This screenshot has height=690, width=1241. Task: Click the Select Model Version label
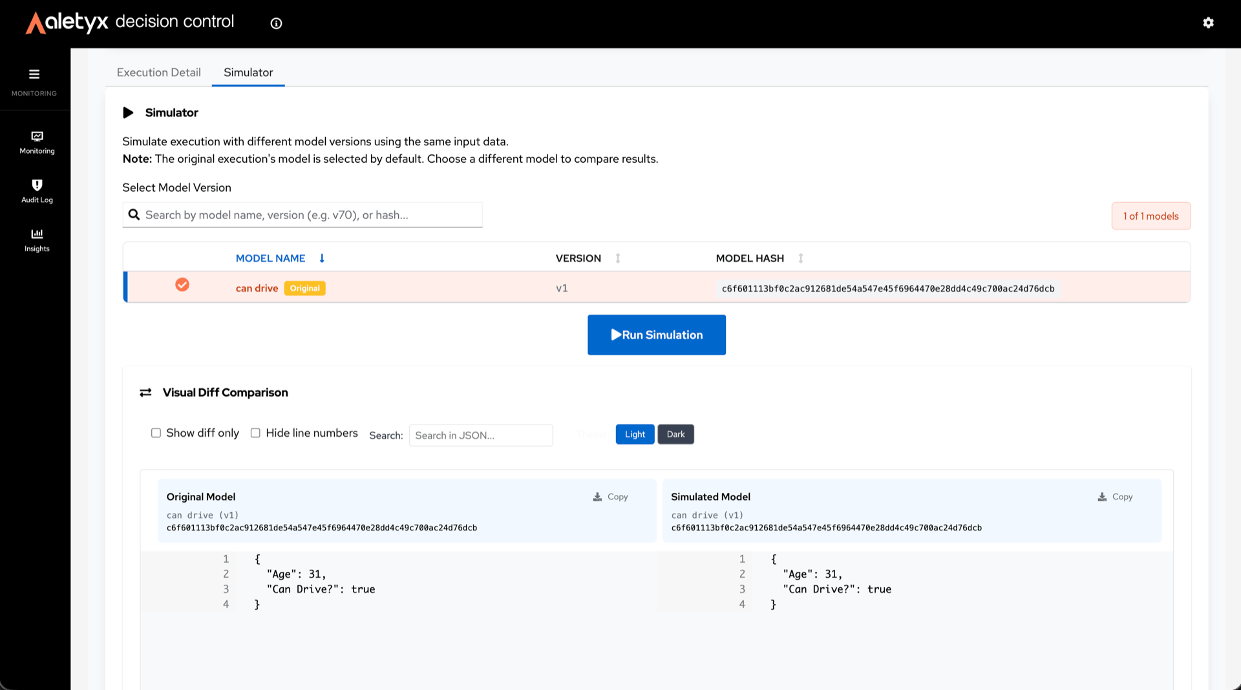point(176,188)
